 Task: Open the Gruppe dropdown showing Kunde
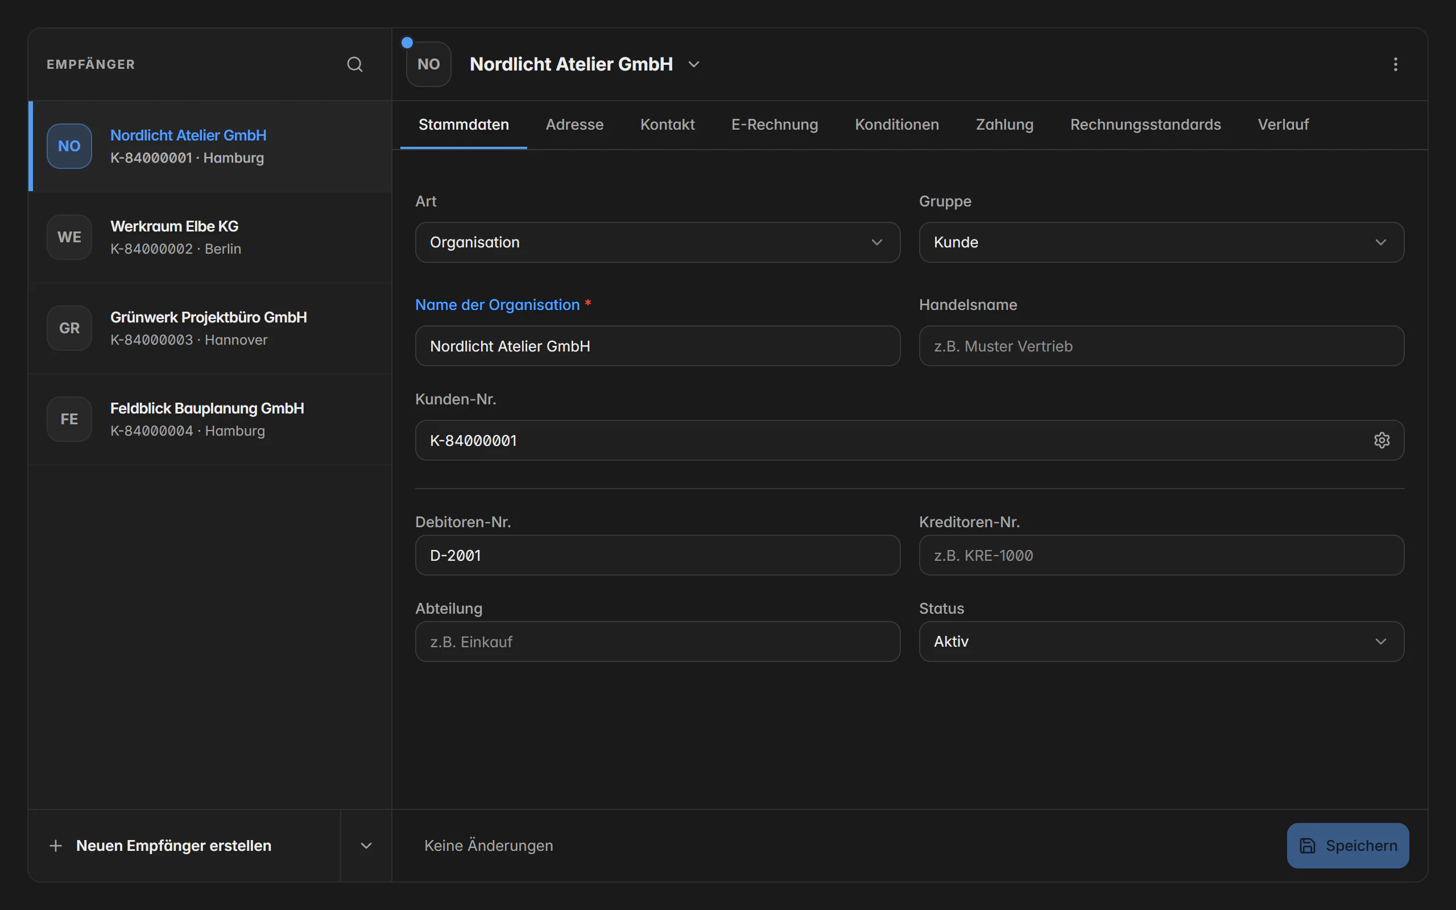(1161, 242)
